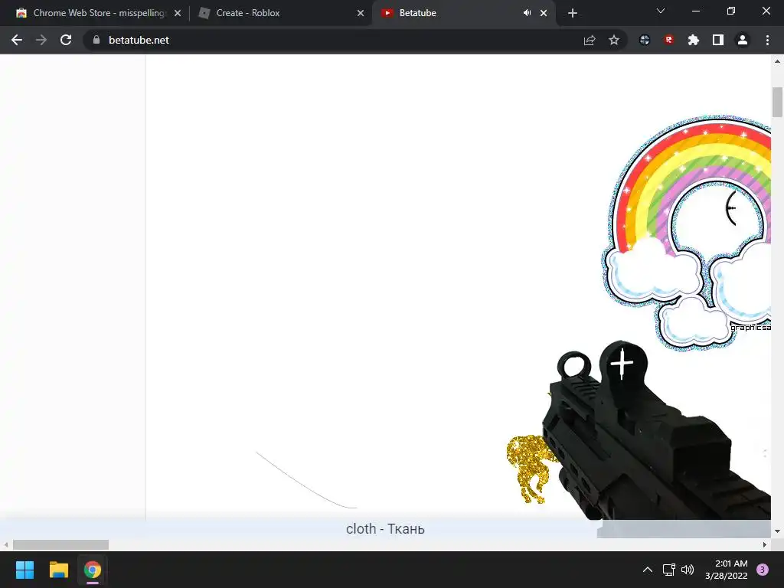
Task: View site info via the lock icon
Action: [96, 40]
